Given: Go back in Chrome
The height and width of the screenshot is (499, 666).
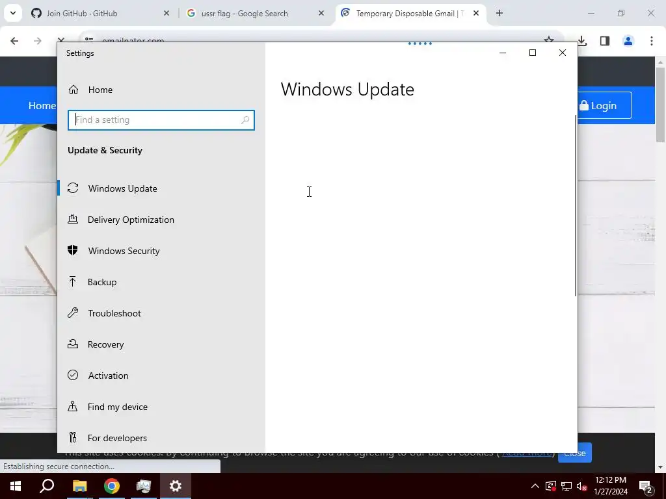Looking at the screenshot, I should pos(14,41).
